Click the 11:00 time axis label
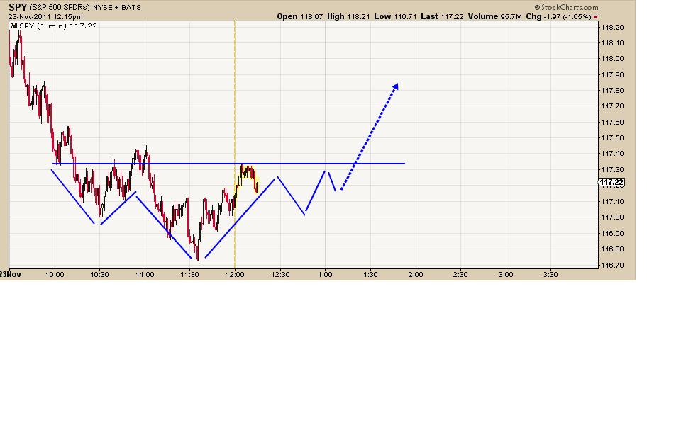The image size is (681, 425). (x=145, y=275)
